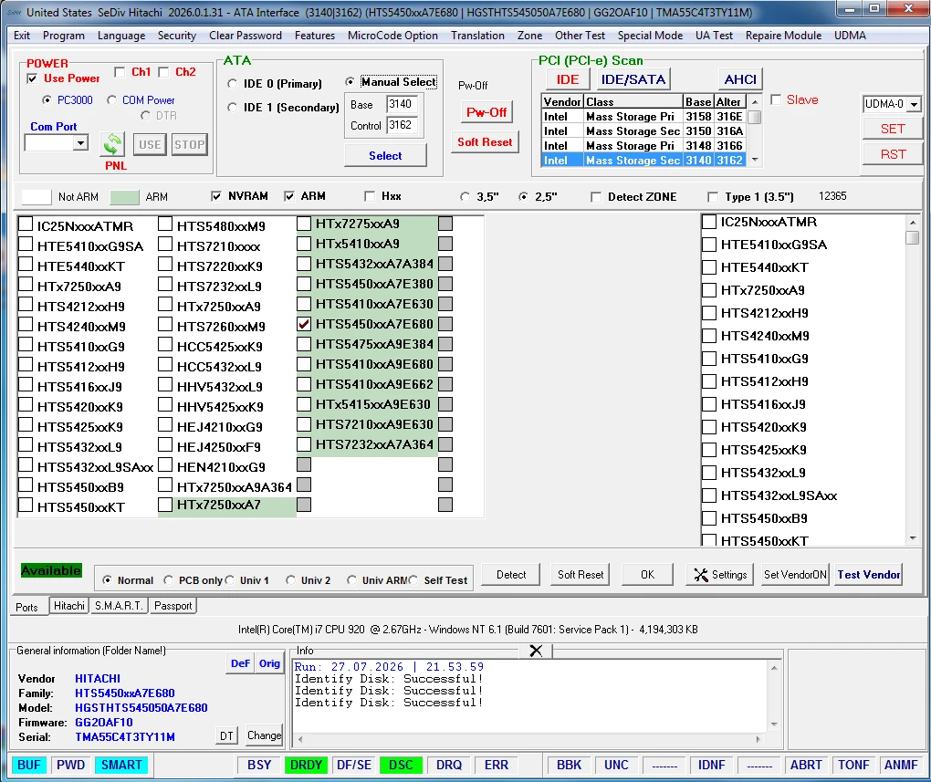Enable Detect ZONE checkbox
Viewport: 931px width, 782px height.
click(595, 196)
